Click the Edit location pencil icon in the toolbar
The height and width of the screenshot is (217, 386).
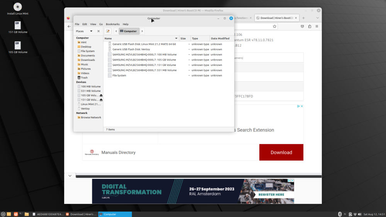pos(108,31)
